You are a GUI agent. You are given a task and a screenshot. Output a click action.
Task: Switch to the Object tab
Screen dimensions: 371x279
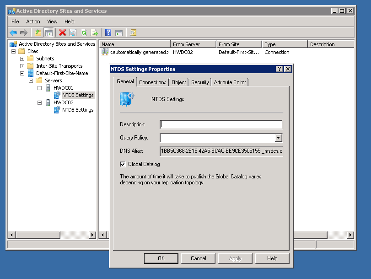(179, 82)
